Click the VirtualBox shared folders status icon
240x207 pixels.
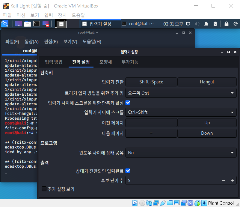170,203
